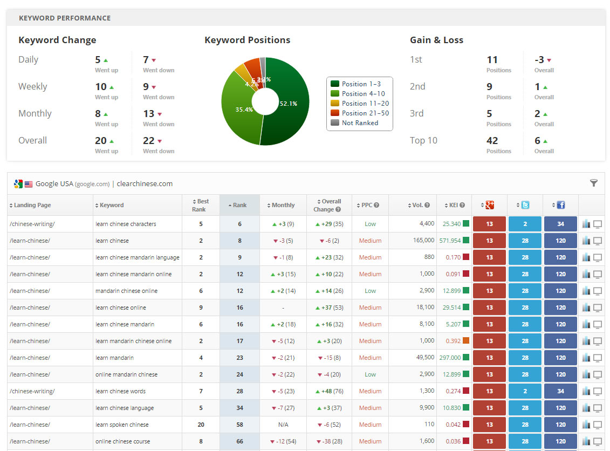
Task: Click the PPC help question mark icon
Action: 376,205
